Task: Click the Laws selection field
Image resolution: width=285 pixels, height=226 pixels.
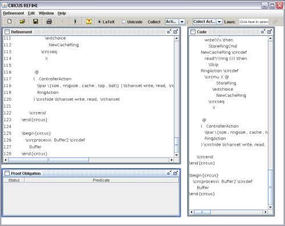Action: [254, 22]
